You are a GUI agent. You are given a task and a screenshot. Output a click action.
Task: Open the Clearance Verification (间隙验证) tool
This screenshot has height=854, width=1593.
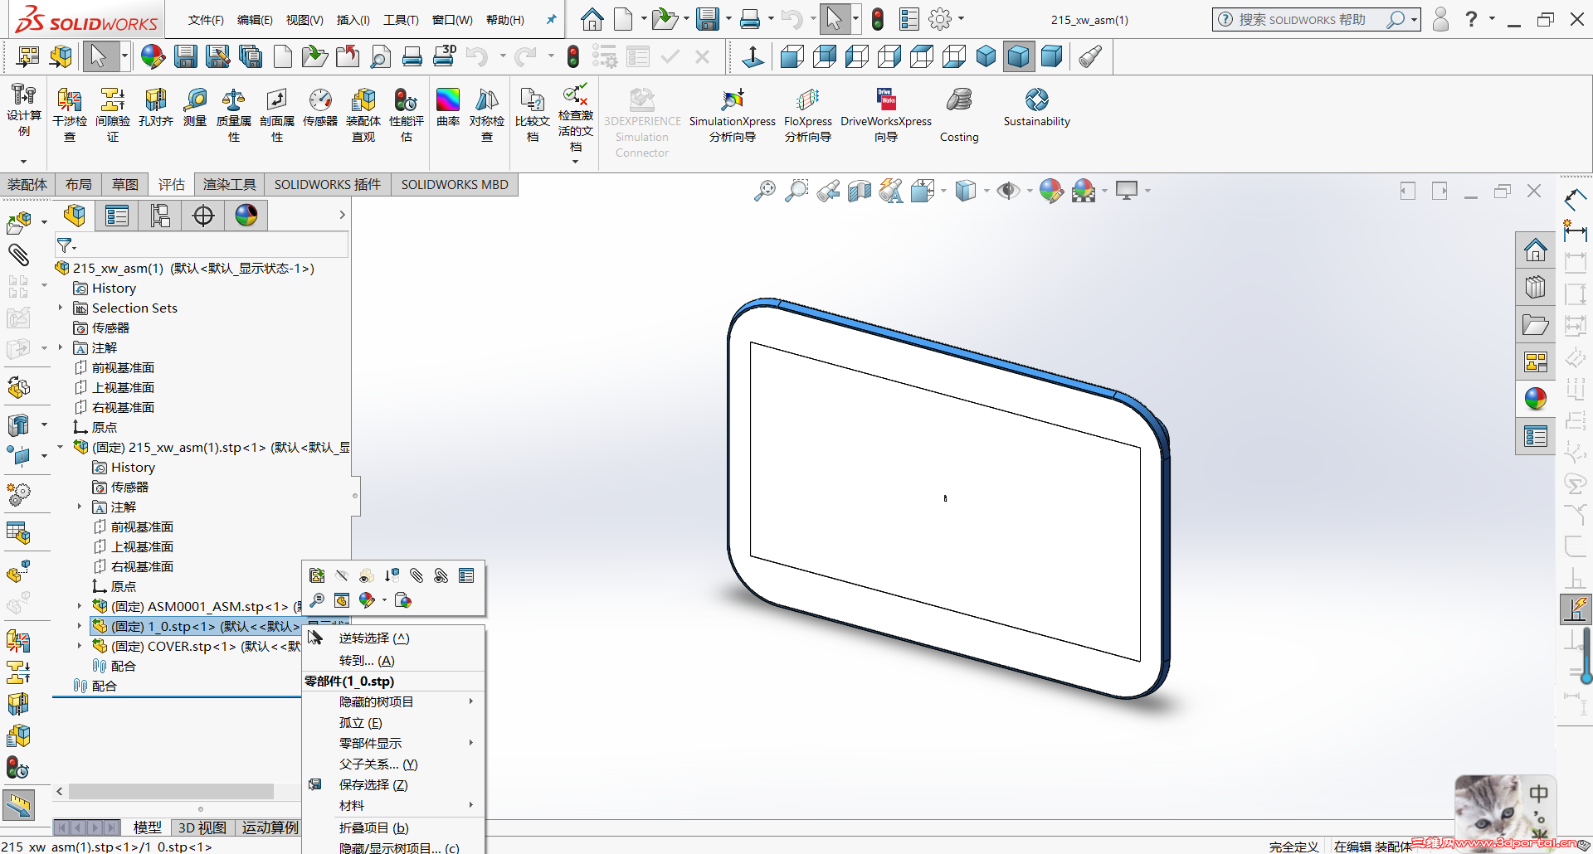(113, 114)
